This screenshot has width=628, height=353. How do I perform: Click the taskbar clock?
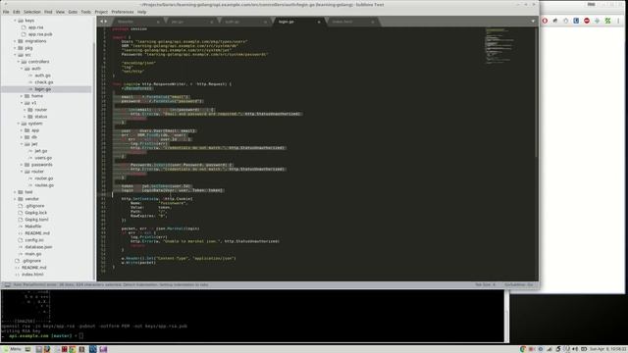point(607,349)
